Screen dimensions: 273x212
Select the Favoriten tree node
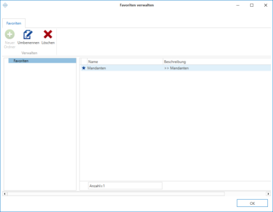(43, 61)
